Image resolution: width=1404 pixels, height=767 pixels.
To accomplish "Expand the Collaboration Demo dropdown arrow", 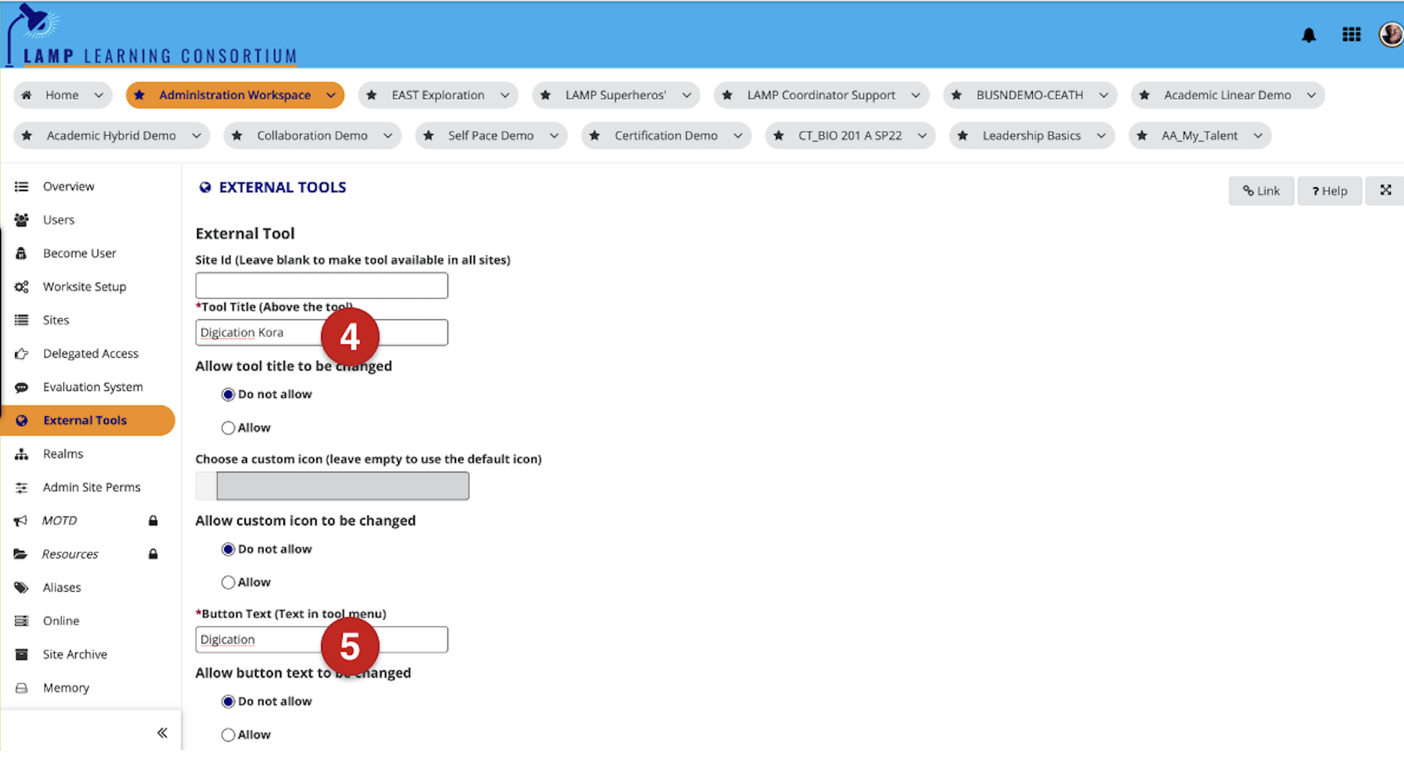I will (388, 136).
